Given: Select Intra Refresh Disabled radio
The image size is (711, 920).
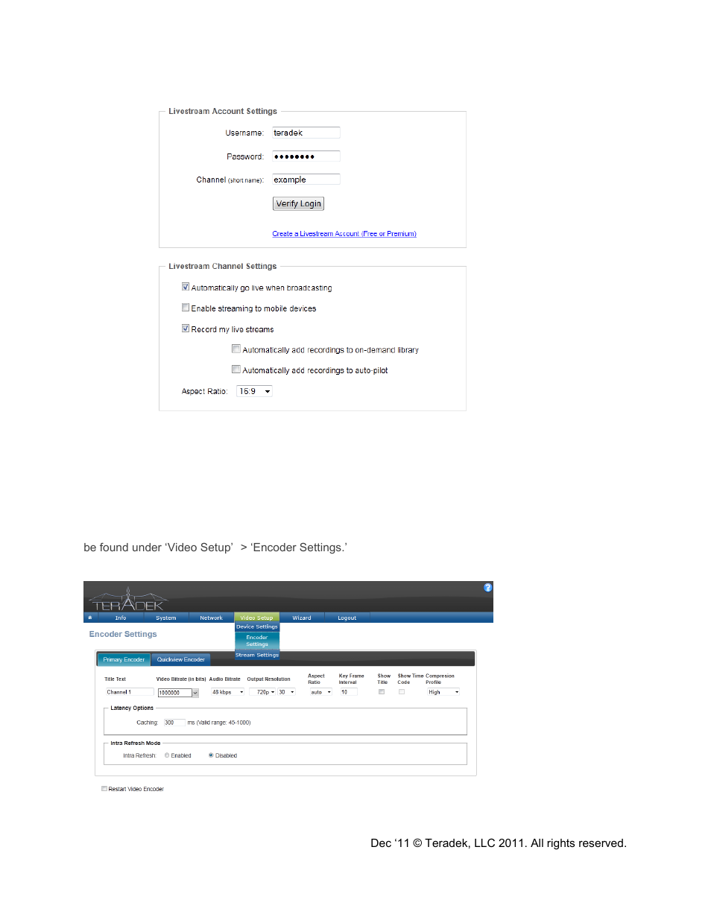Looking at the screenshot, I should 211,755.
